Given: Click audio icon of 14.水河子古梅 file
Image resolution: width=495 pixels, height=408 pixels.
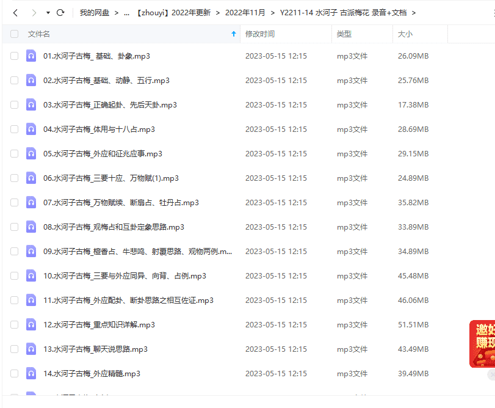Looking at the screenshot, I should click(x=31, y=374).
